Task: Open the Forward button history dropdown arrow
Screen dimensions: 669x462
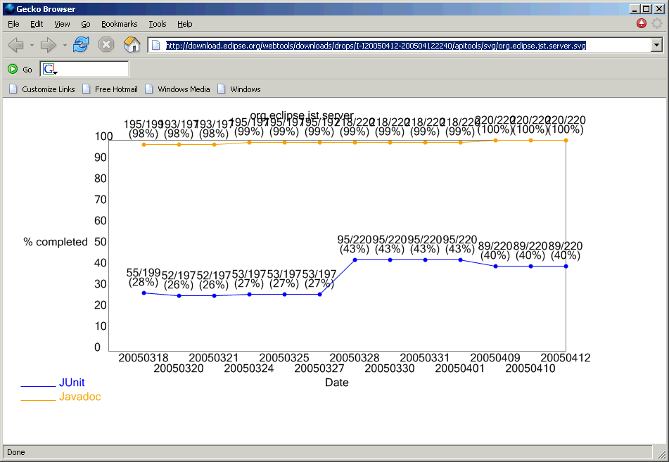Action: (x=65, y=46)
